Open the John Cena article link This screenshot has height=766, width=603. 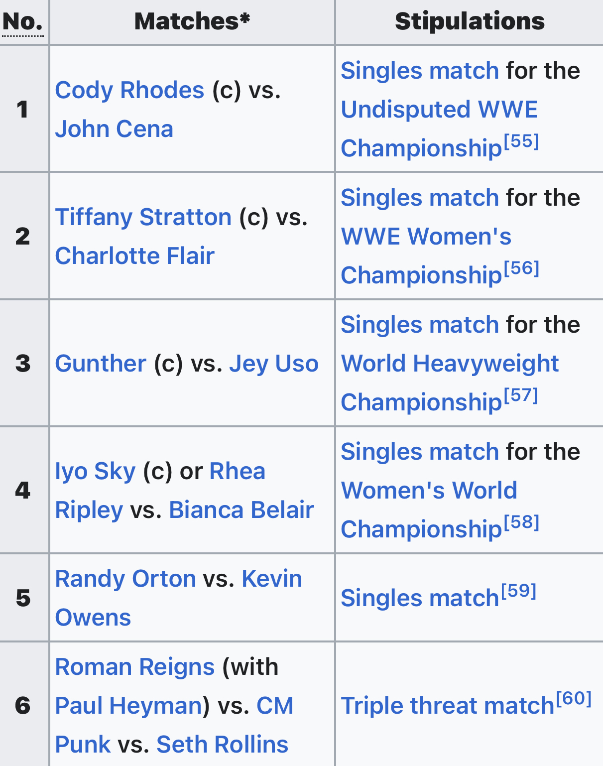[114, 129]
